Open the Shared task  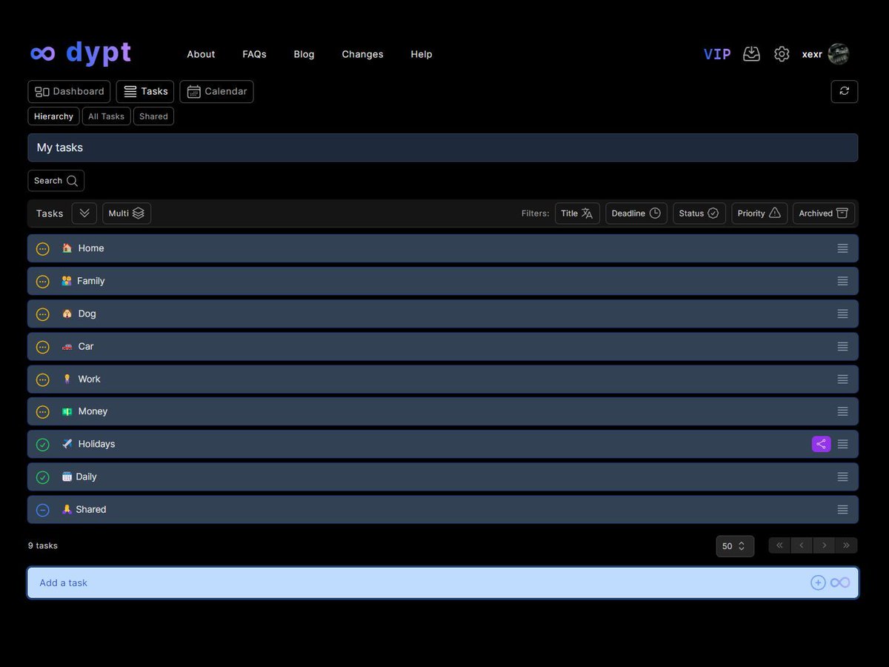[x=443, y=509]
